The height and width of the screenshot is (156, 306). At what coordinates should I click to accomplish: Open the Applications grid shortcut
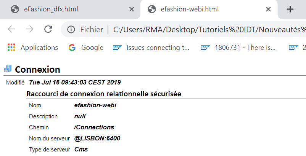(x=32, y=48)
